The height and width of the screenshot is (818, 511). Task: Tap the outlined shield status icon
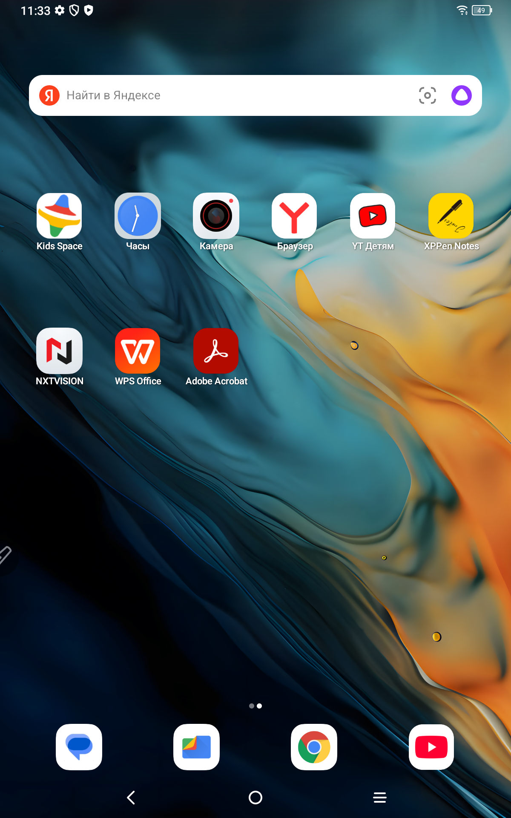coord(74,10)
